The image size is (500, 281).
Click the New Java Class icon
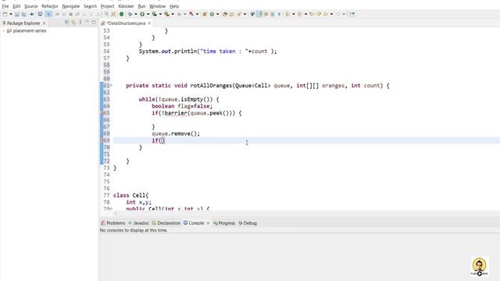pyautogui.click(x=212, y=14)
